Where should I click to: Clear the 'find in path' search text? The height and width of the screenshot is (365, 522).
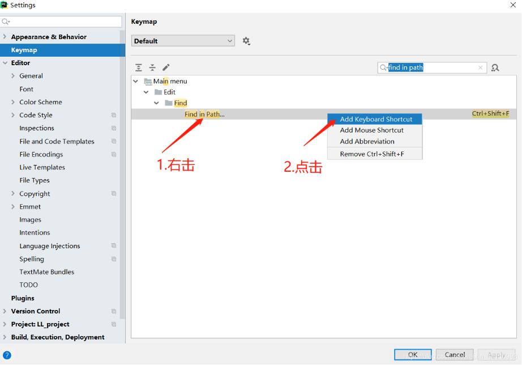point(480,67)
